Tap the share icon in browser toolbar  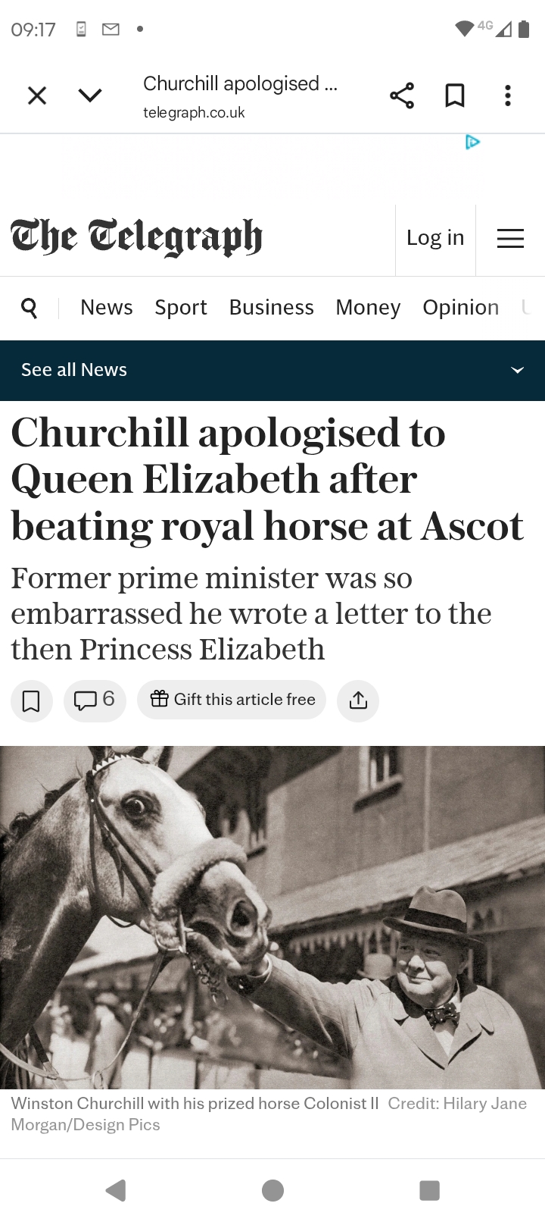pos(401,96)
